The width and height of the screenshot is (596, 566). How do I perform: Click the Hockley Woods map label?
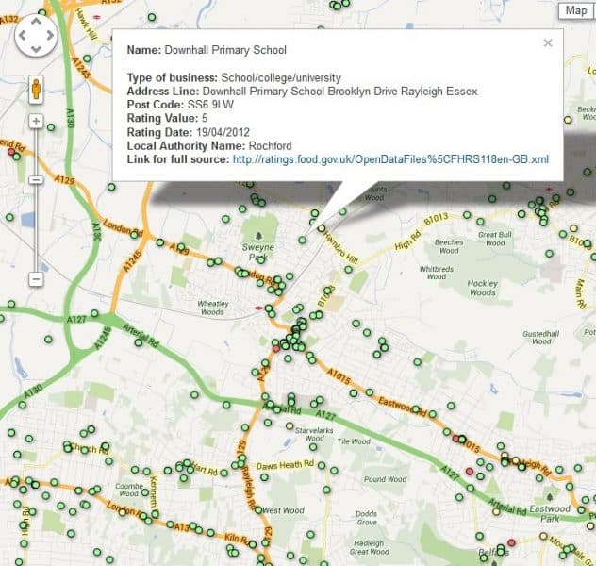[x=482, y=288]
